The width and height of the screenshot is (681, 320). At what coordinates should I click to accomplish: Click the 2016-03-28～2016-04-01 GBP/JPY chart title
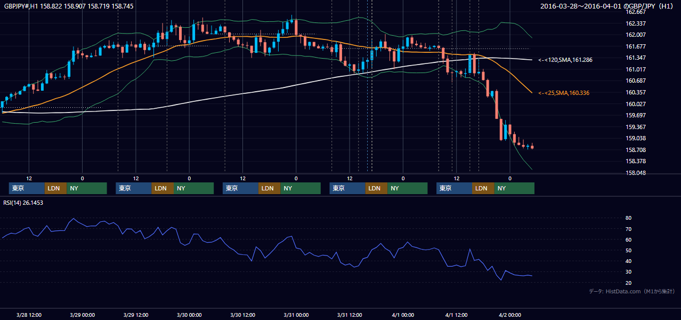coord(607,6)
